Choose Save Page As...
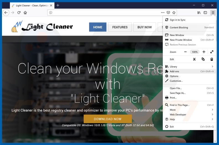 tap(189, 93)
